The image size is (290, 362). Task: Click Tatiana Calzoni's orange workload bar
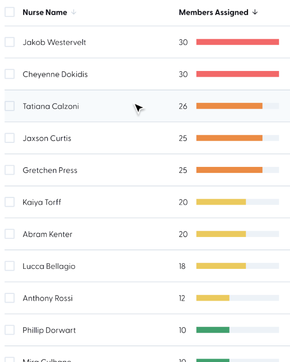coord(229,106)
